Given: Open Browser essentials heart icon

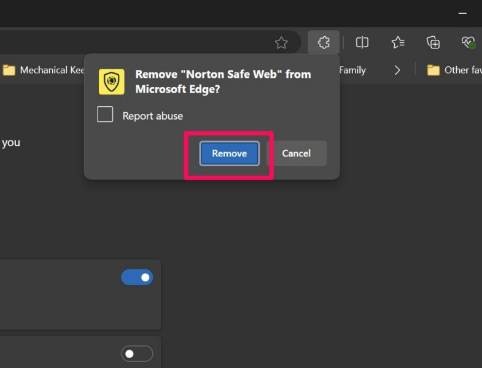Looking at the screenshot, I should pyautogui.click(x=468, y=42).
